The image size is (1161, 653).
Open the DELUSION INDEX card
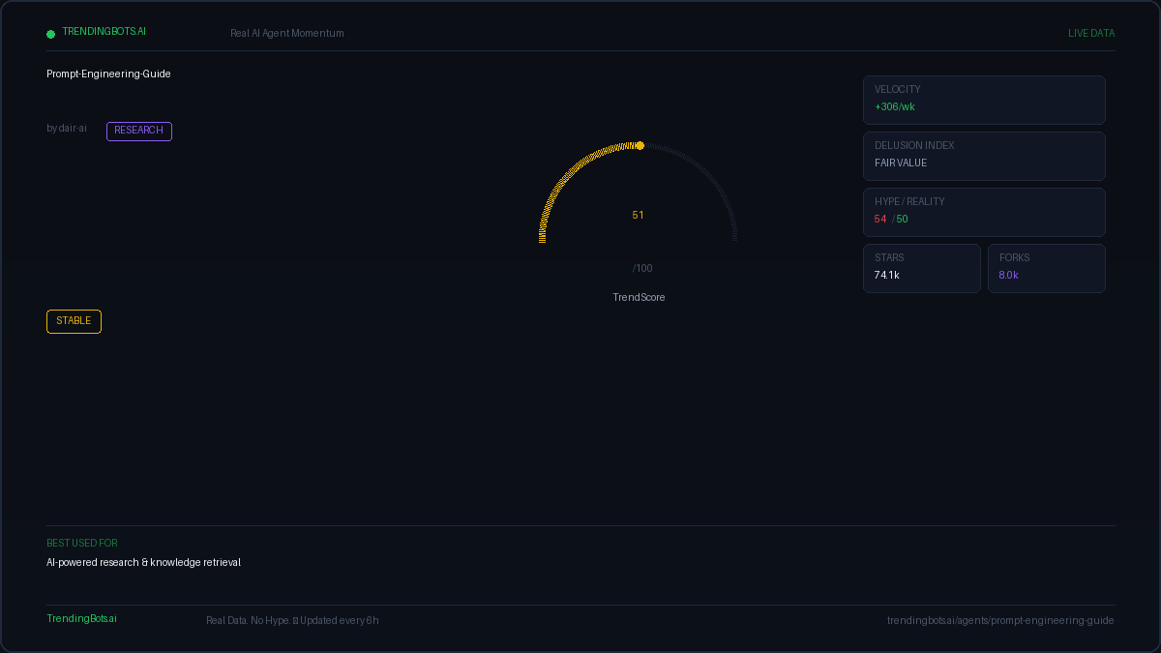984,156
